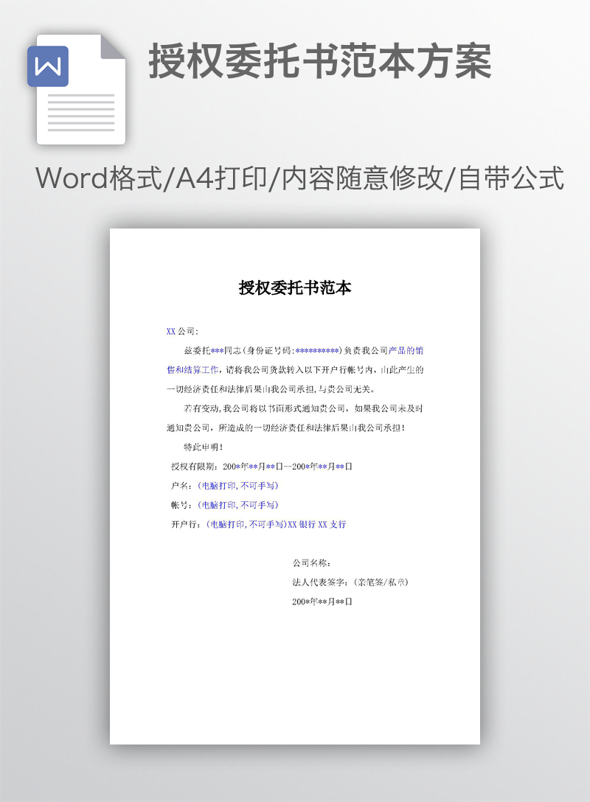Click the WPS Word document icon

tap(77, 89)
